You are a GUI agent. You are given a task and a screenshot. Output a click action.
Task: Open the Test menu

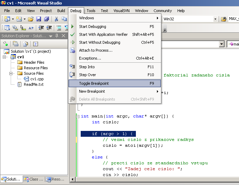(x=104, y=11)
